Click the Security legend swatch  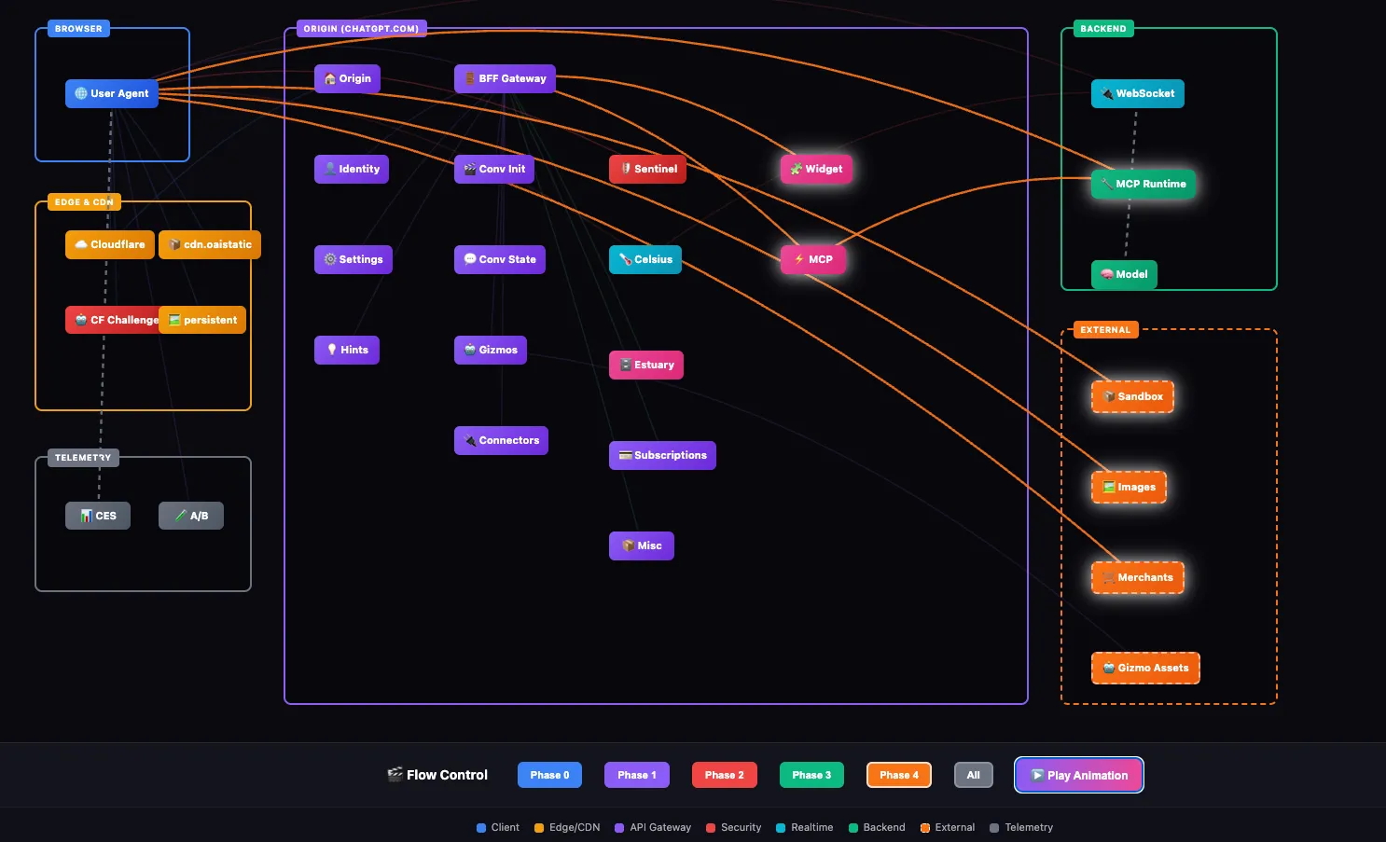(711, 827)
